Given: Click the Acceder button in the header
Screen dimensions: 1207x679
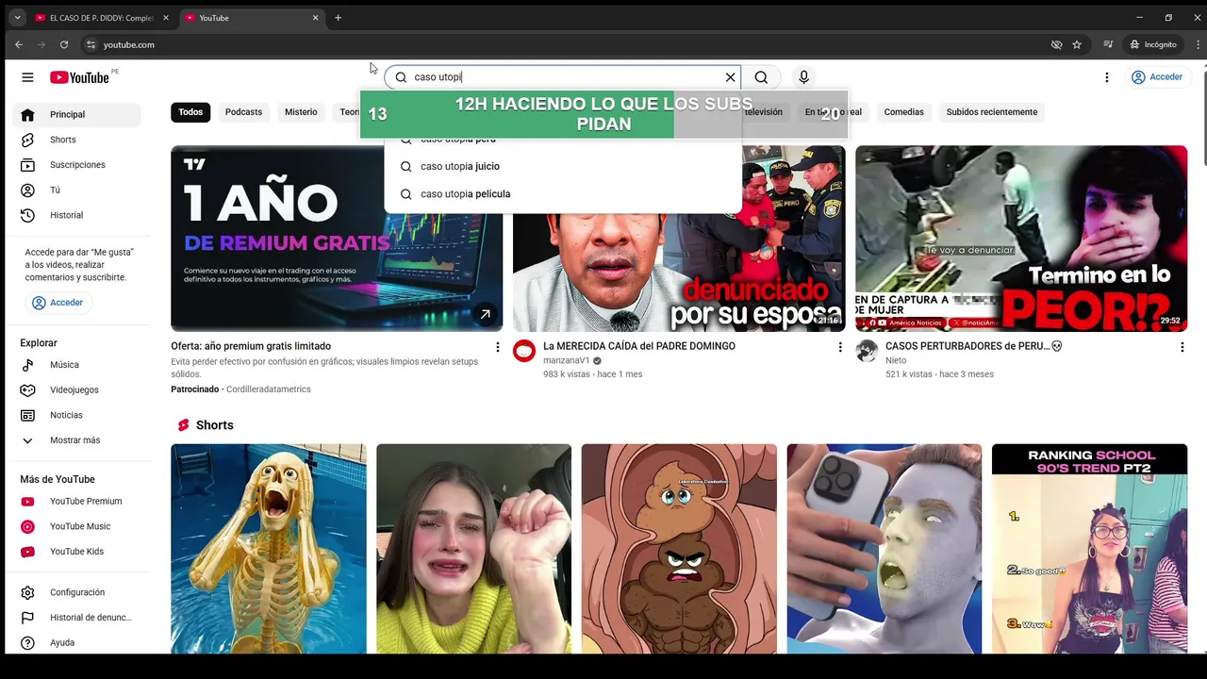Looking at the screenshot, I should [x=1156, y=77].
